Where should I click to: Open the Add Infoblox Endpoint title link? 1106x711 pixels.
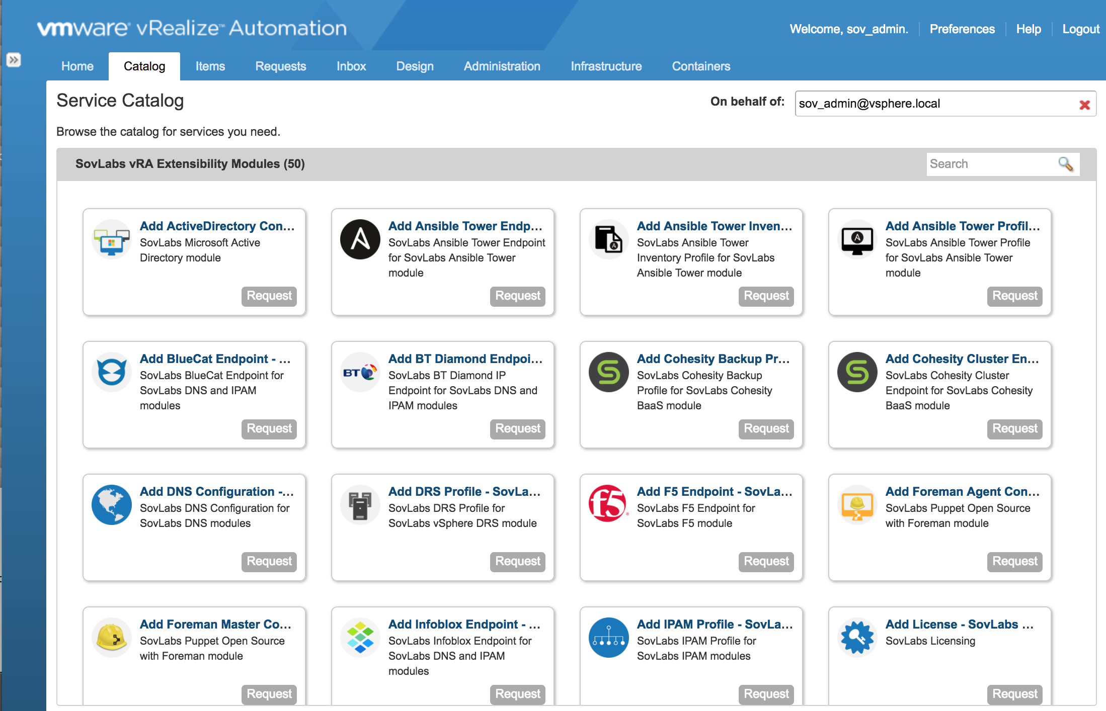(464, 625)
